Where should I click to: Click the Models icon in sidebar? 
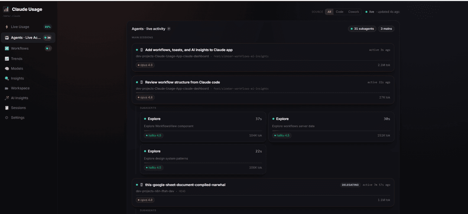(x=6, y=68)
